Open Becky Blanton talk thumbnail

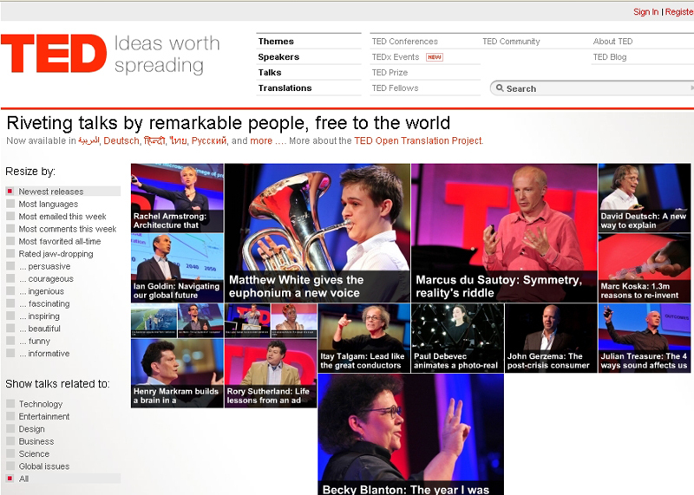point(410,434)
